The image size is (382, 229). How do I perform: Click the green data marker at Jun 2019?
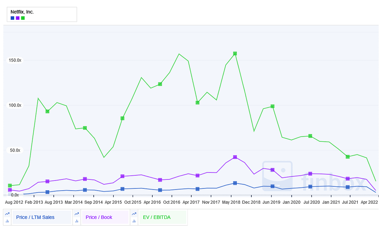[273, 106]
